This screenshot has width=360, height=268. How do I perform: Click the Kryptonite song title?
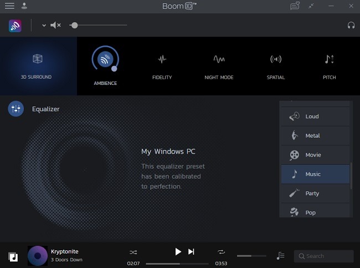(x=64, y=251)
